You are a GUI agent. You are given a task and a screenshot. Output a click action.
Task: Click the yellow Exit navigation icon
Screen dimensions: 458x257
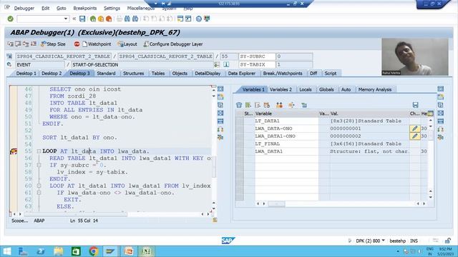101,19
